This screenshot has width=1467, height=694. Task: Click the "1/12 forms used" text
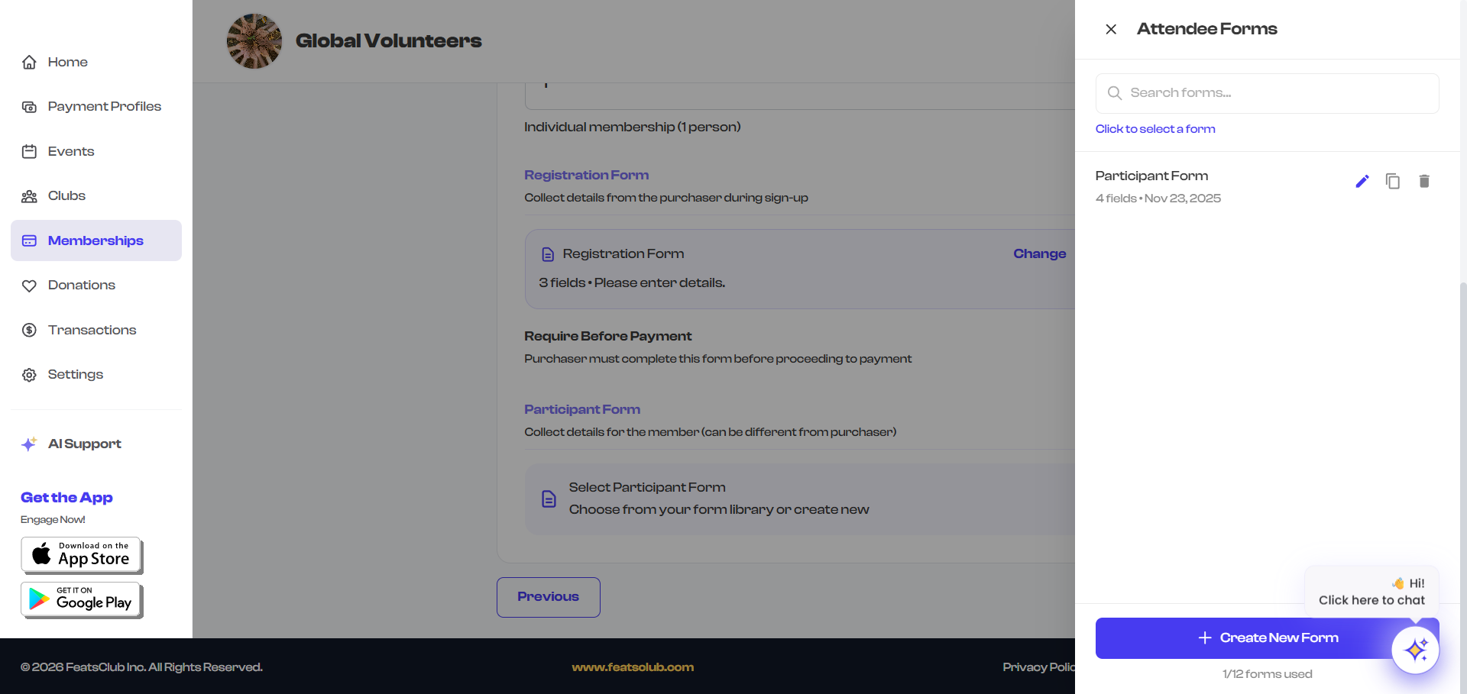1268,674
